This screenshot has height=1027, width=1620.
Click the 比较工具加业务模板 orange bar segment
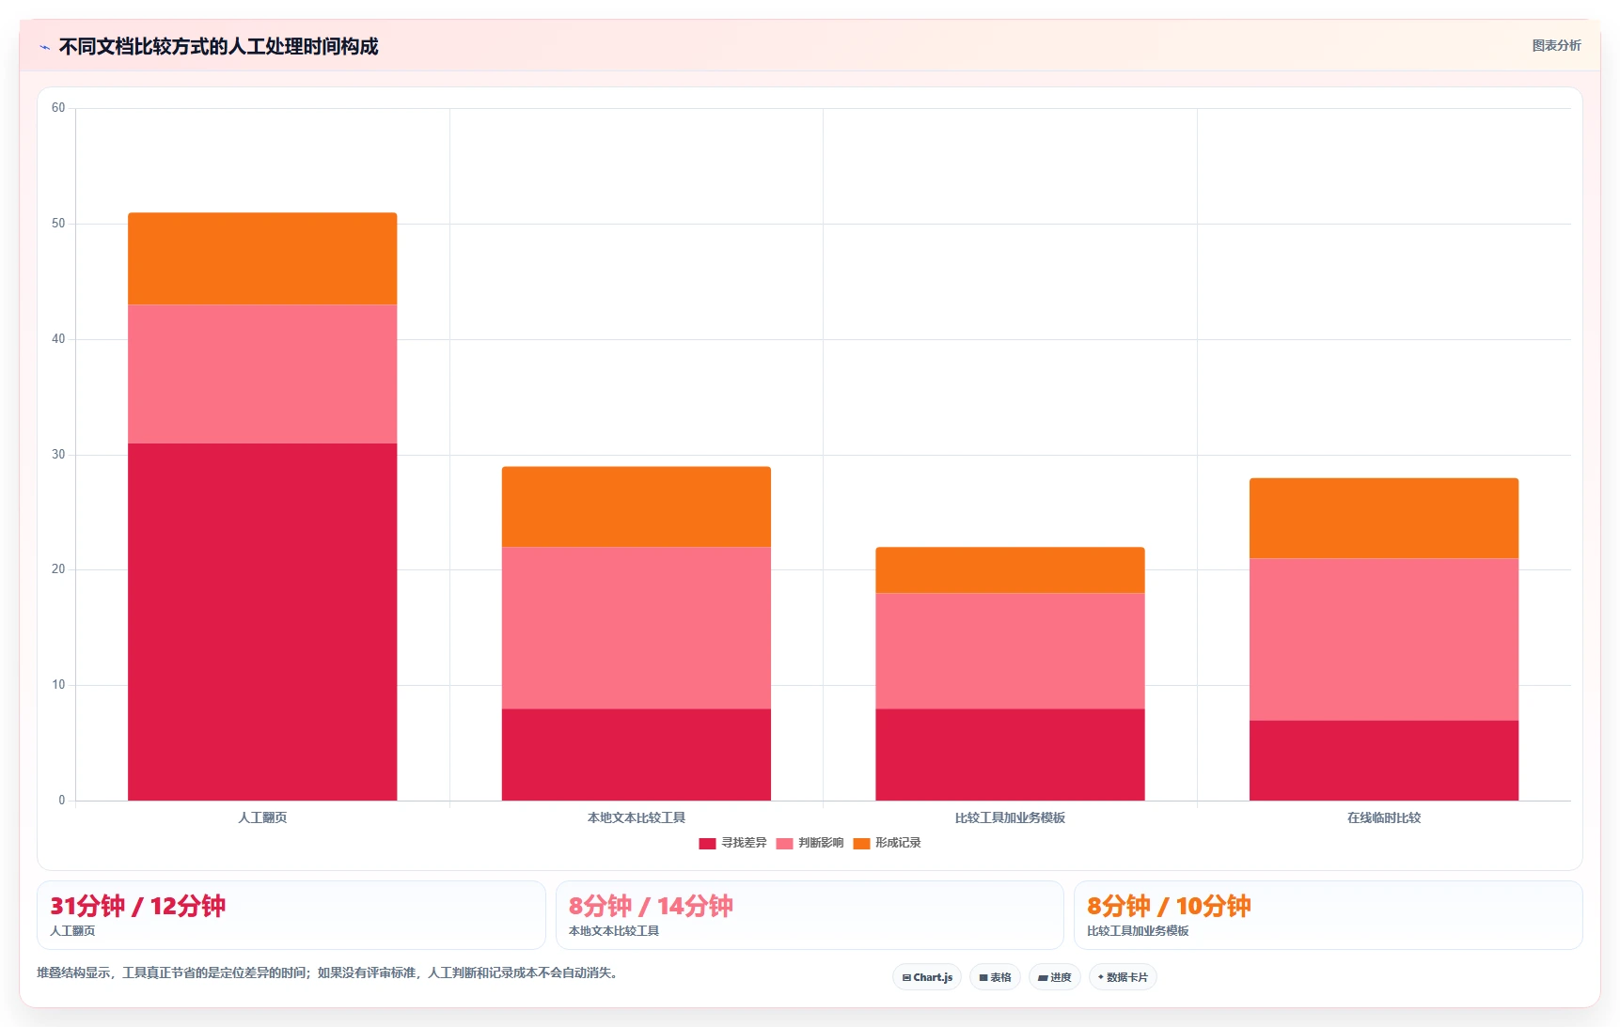pos(1010,569)
